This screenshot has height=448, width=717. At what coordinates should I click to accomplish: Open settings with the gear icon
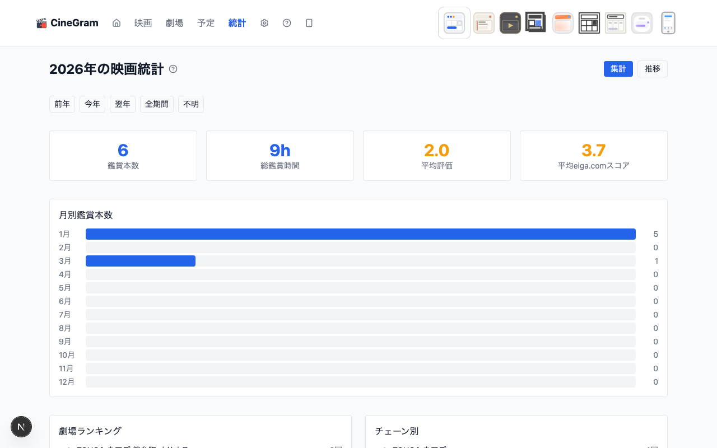pos(264,23)
